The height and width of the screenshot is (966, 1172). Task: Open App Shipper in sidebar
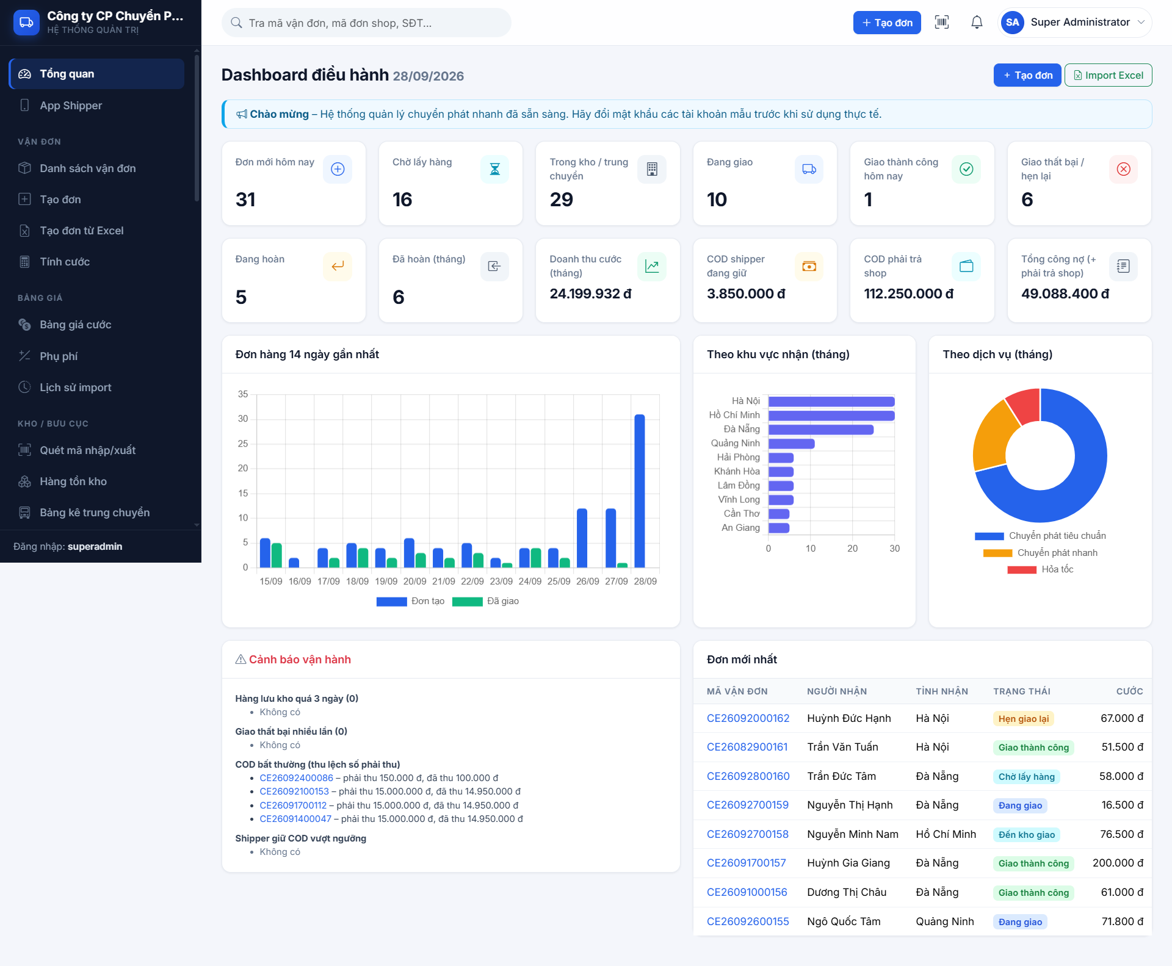[x=96, y=106]
